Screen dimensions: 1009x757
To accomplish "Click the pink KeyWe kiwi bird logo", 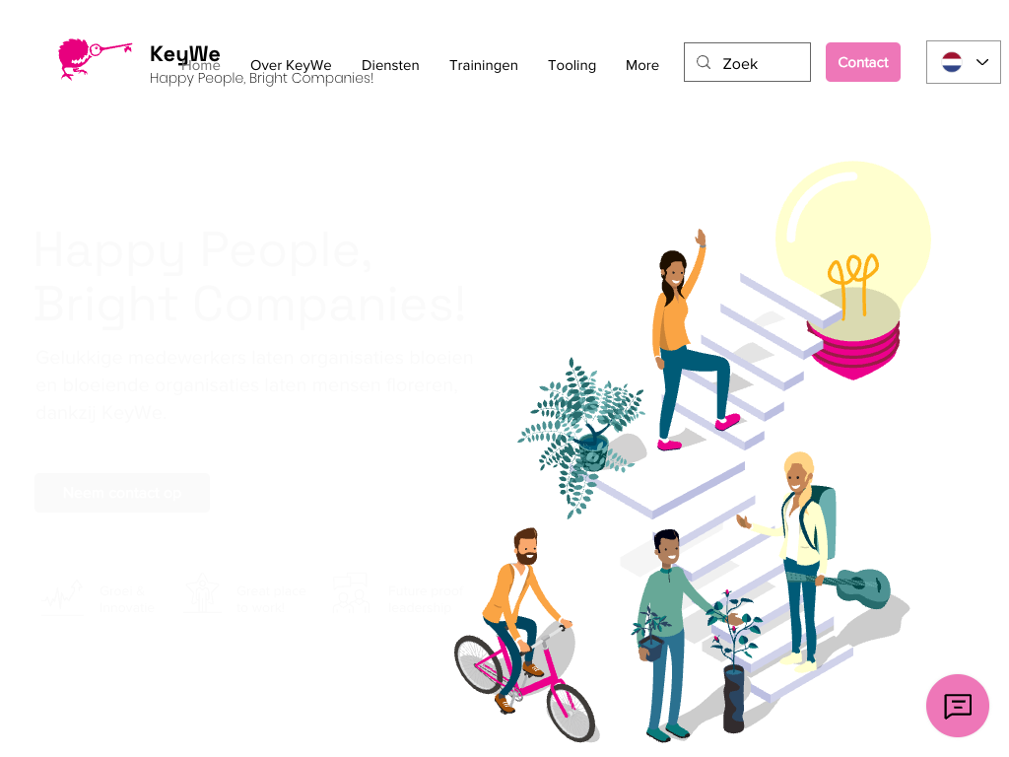I will click(96, 58).
